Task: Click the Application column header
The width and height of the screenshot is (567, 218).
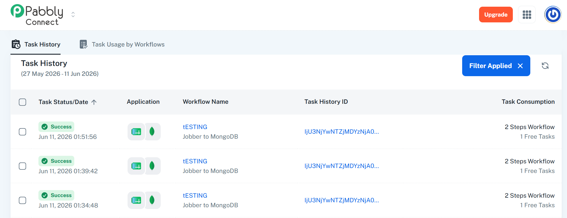Action: (143, 102)
